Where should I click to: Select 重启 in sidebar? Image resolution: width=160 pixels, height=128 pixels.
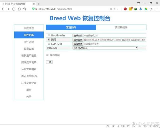pyautogui.click(x=29, y=90)
